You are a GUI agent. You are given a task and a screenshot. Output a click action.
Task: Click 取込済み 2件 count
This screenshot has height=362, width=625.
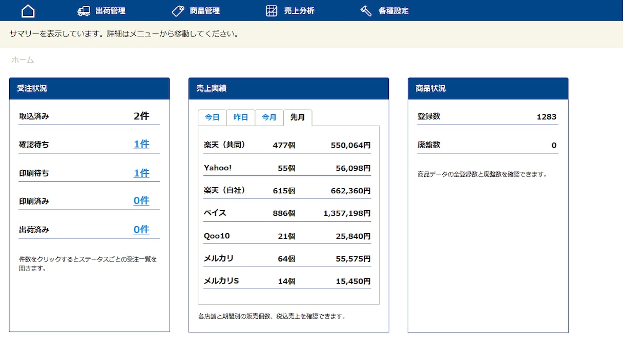tap(141, 116)
